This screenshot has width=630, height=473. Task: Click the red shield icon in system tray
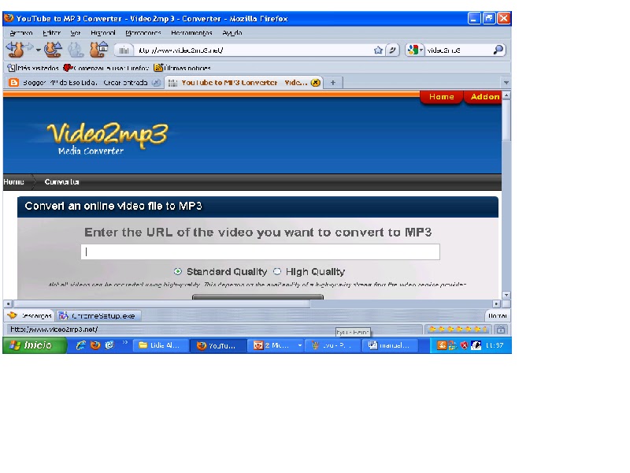(x=464, y=345)
